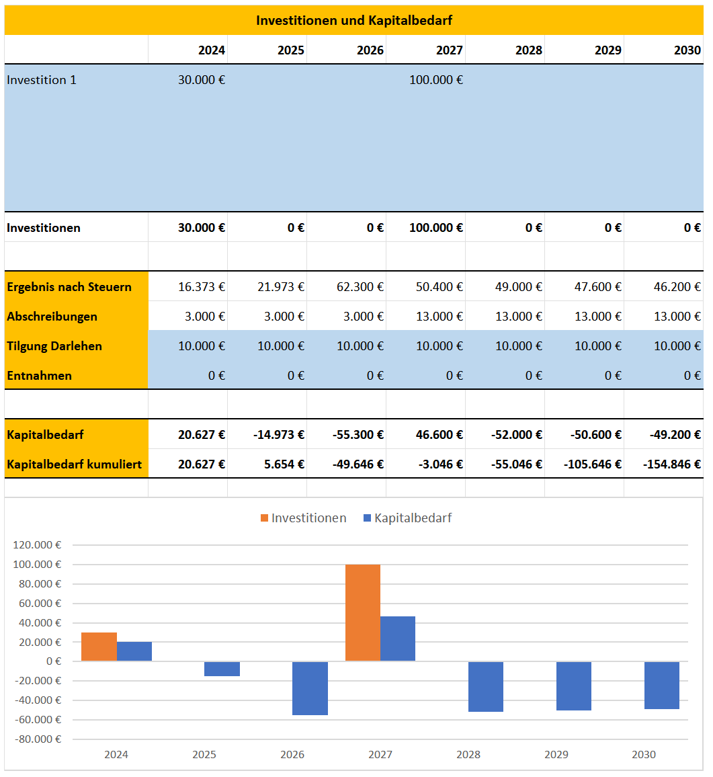This screenshot has width=713, height=777.
Task: Select the Investition 1 cell for 2024
Action: pos(187,80)
